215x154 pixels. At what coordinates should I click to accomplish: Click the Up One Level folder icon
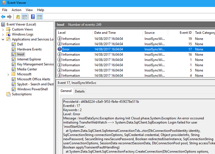pyautogui.click(x=18, y=17)
